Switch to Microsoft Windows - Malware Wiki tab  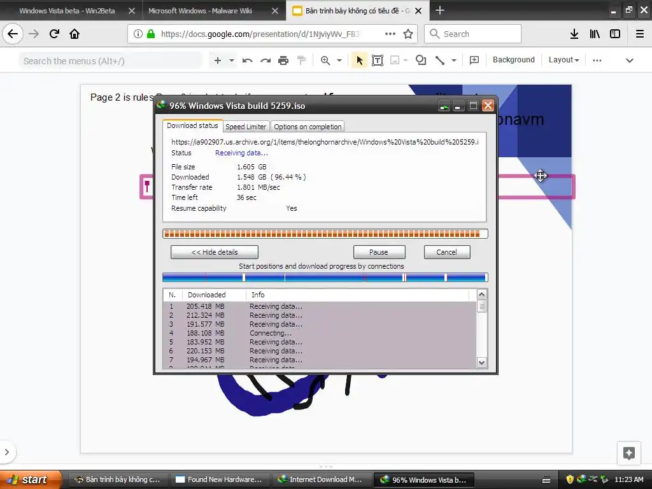tap(200, 11)
